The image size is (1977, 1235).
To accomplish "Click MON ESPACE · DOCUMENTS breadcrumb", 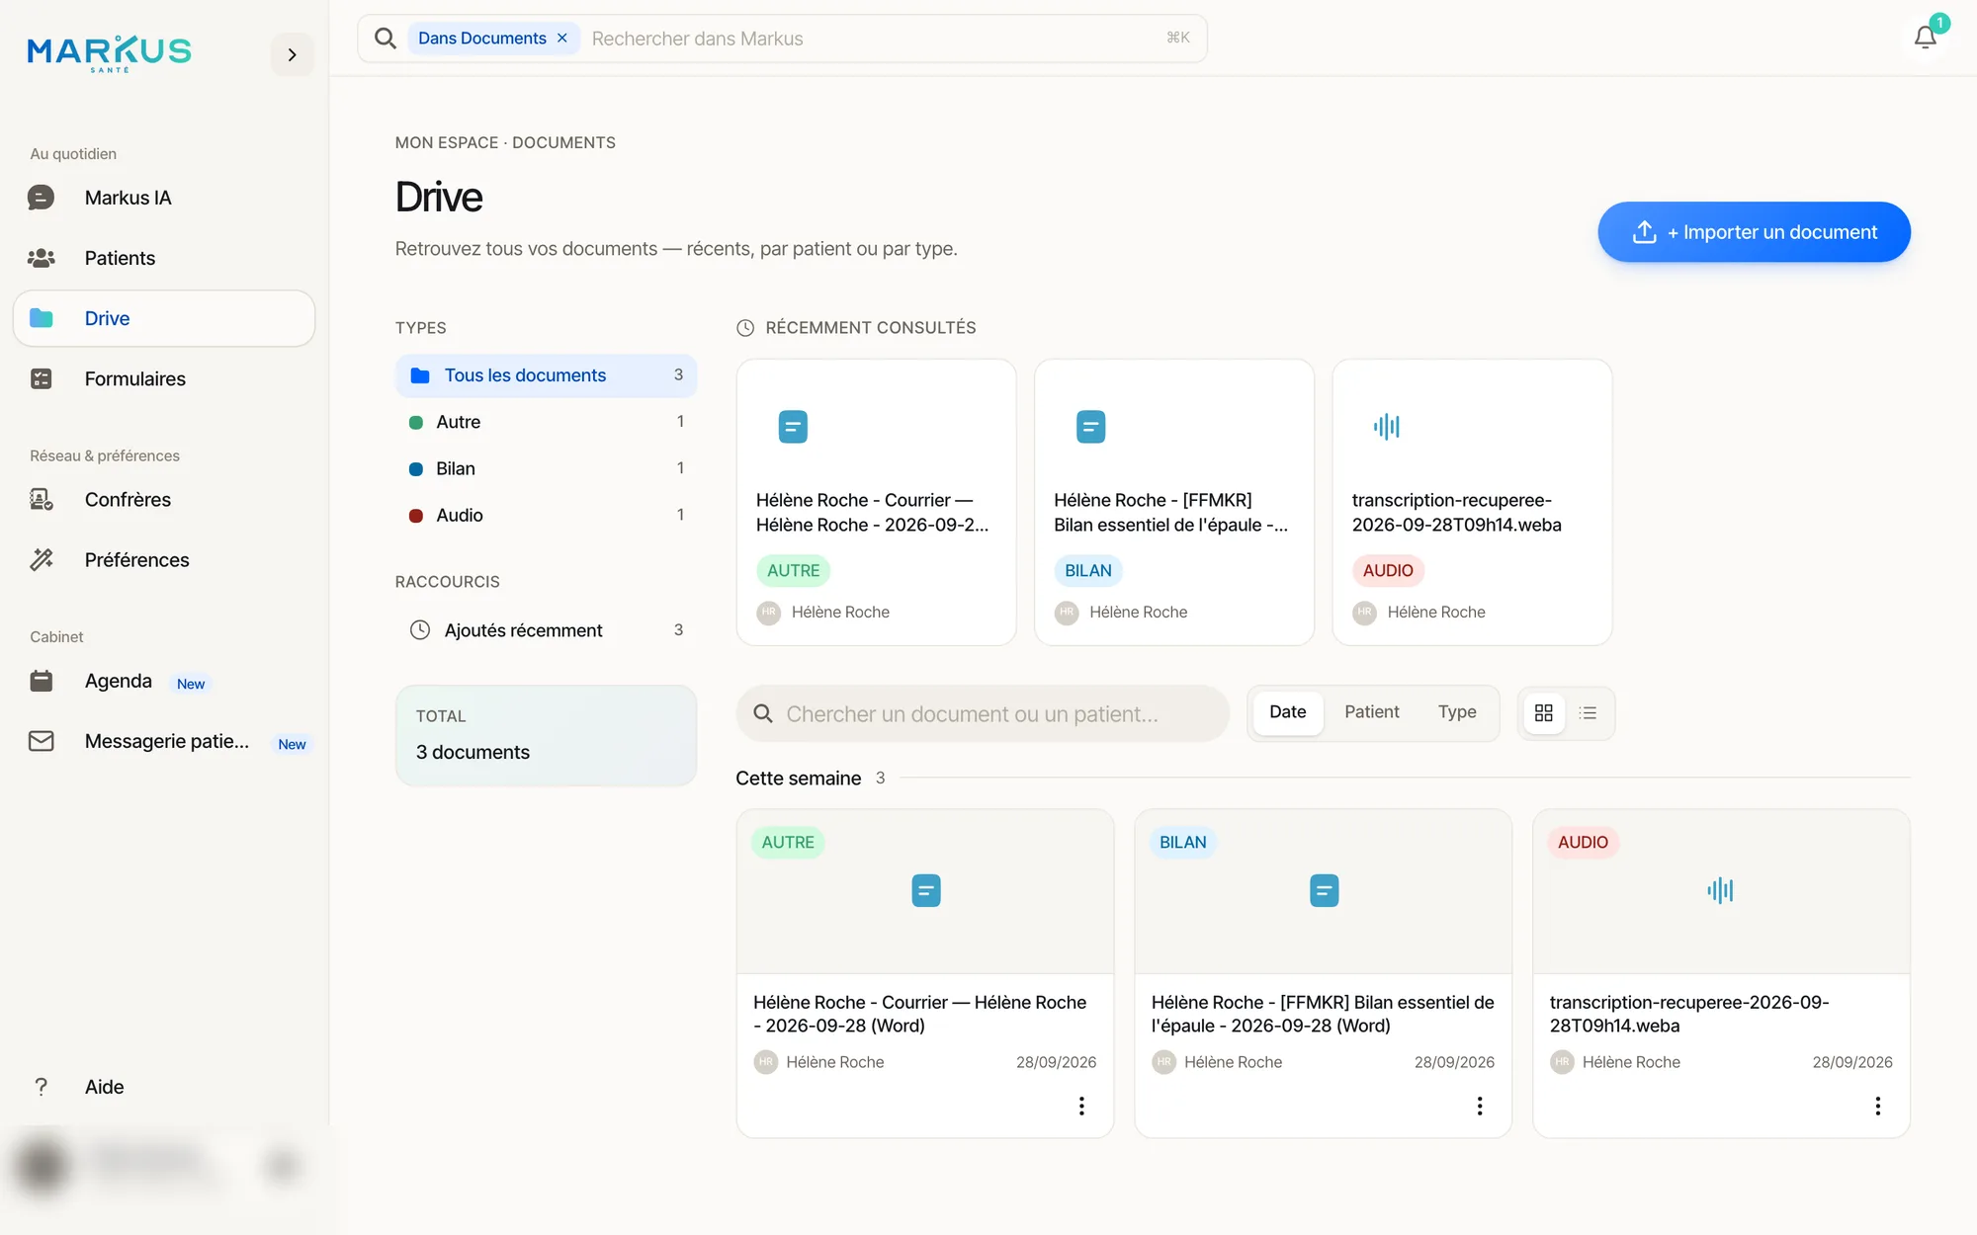I will [505, 142].
